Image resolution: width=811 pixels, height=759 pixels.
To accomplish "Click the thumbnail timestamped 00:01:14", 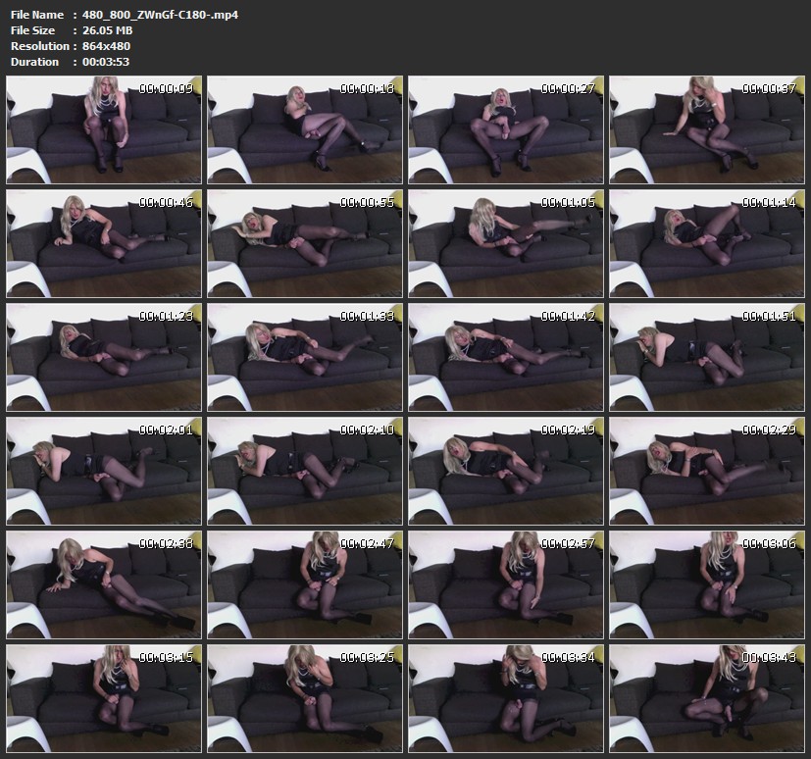I will point(707,243).
